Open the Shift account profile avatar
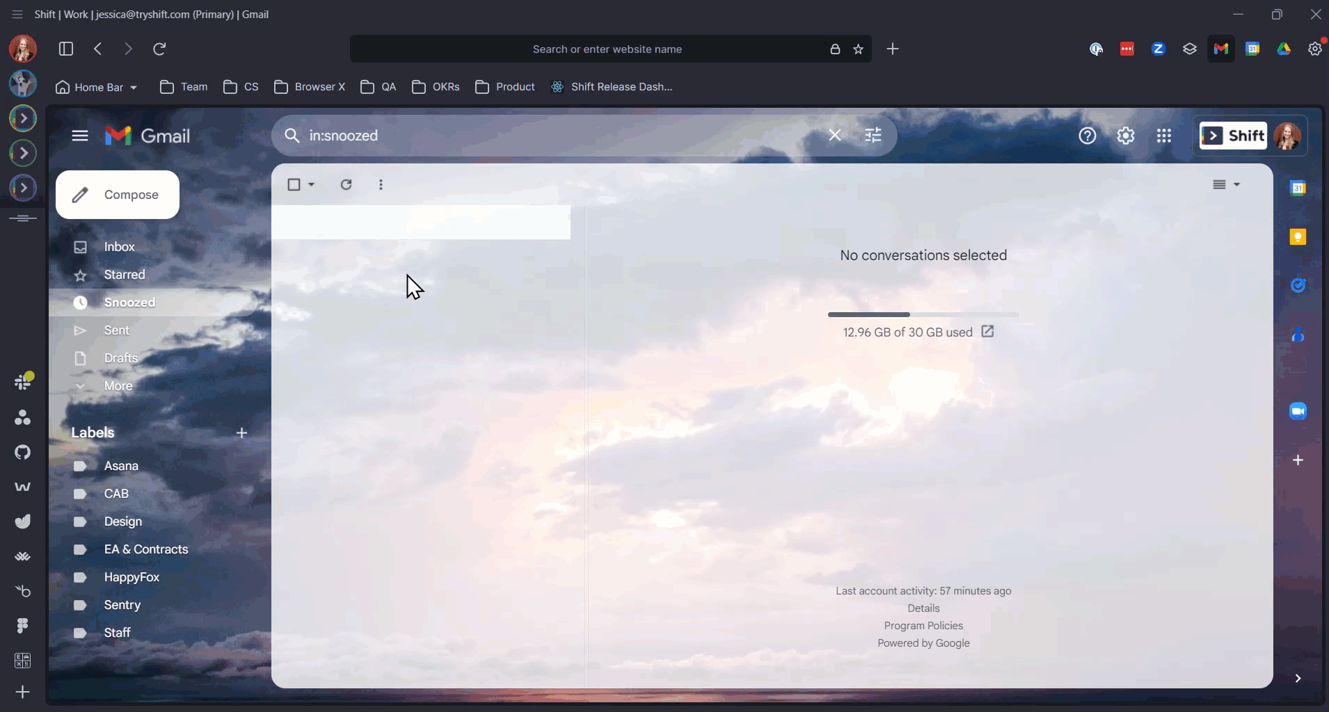Viewport: 1329px width, 712px height. tap(1287, 136)
